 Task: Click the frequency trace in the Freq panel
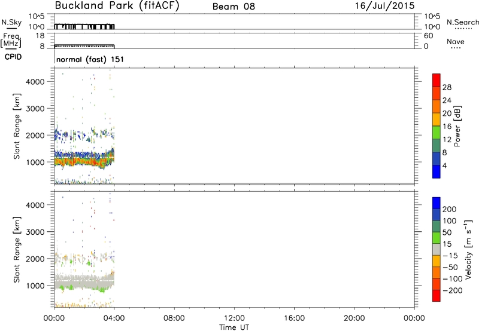tap(84, 47)
